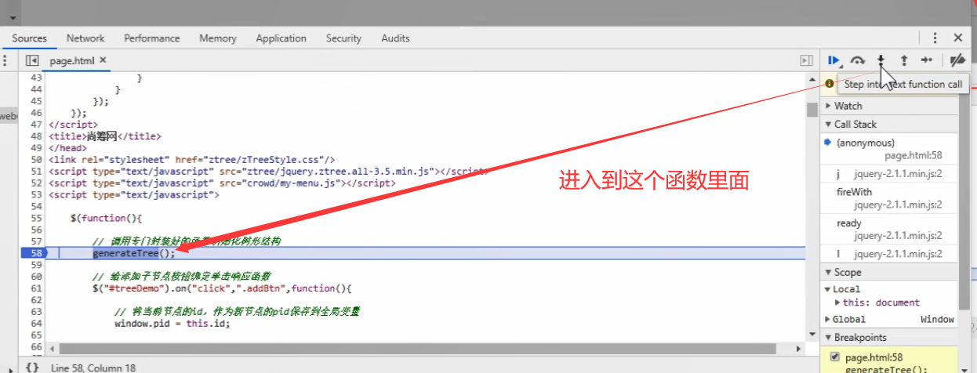
Task: Pretty print code with braces icon
Action: pos(31,367)
